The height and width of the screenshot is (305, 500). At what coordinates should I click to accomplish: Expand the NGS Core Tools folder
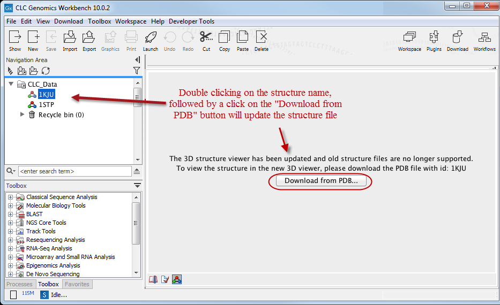10,223
